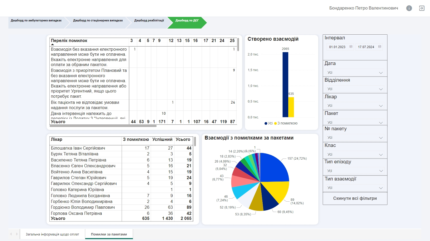Expand the Дата filter dropdown
This screenshot has height=241, width=430.
coord(355,72)
